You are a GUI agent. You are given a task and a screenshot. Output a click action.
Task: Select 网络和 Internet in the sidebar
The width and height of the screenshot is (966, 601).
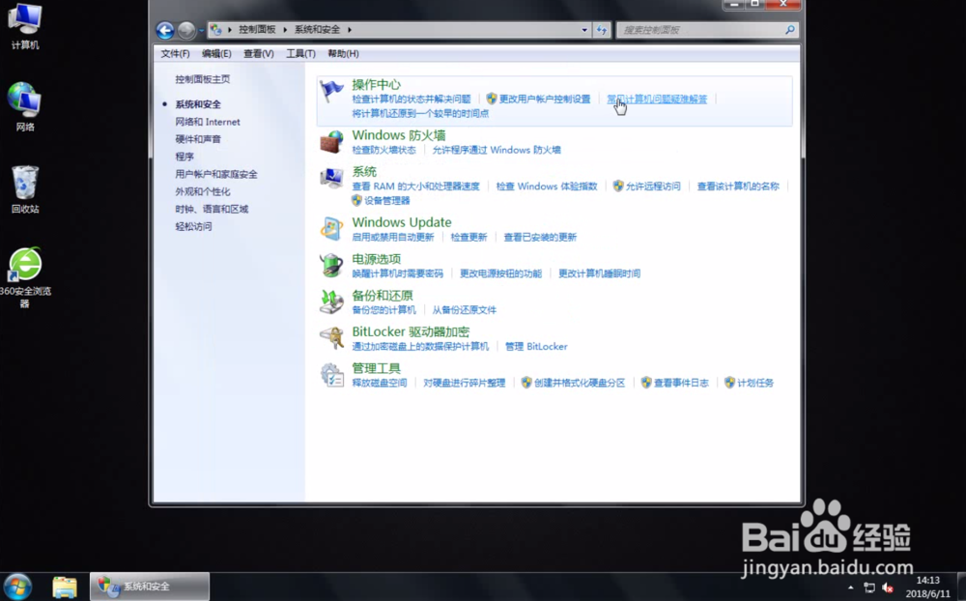coord(208,121)
